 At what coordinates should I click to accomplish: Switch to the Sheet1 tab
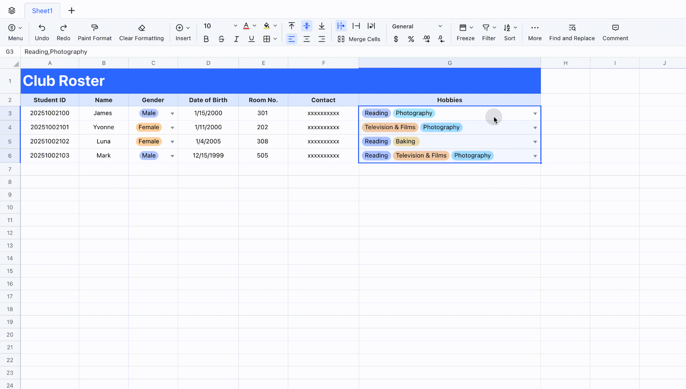pyautogui.click(x=42, y=10)
